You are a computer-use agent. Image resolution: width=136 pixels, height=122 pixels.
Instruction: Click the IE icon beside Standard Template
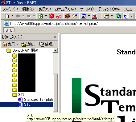click(x=20, y=100)
